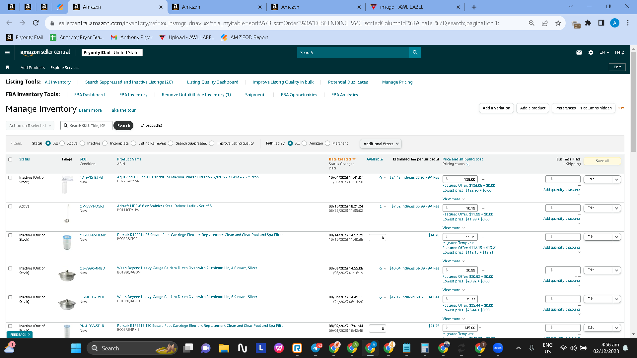Toggle the browser side panel icon
Viewport: 637px width, 358px height.
(x=601, y=23)
